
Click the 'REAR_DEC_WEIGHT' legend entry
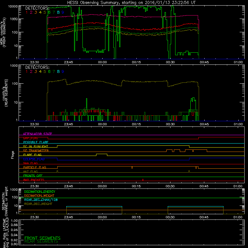(38, 204)
